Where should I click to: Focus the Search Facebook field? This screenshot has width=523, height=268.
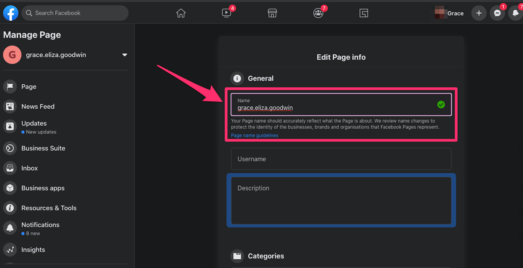pos(75,13)
